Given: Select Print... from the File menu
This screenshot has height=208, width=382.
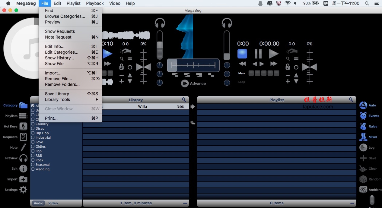Looking at the screenshot, I should click(x=70, y=118).
